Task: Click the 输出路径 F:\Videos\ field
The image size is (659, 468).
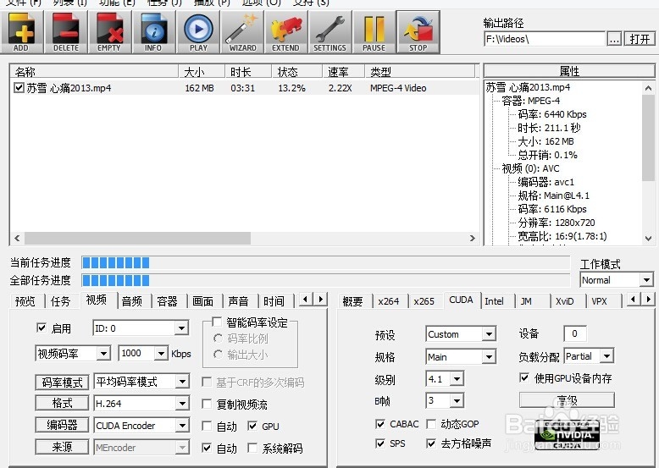Action: tap(545, 39)
